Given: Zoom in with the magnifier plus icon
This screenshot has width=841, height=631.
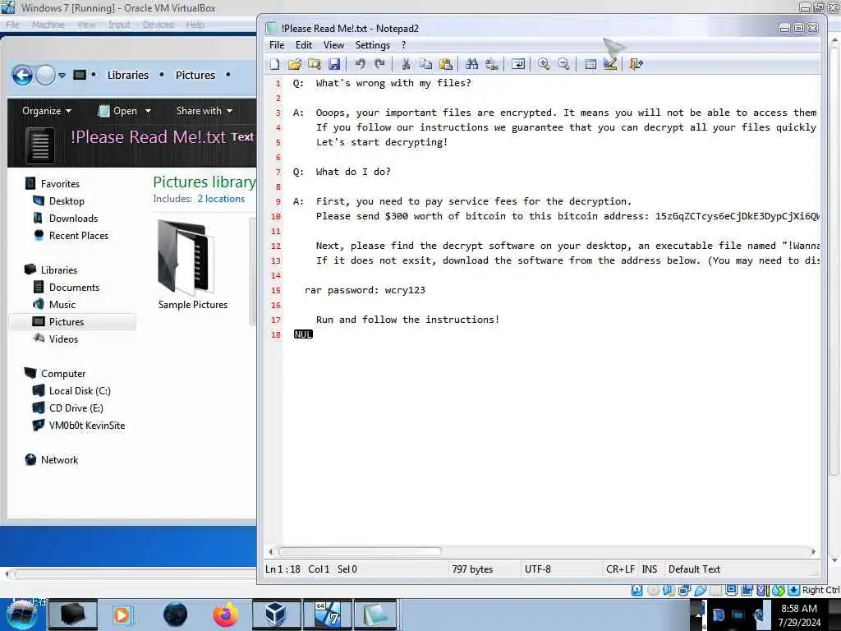Looking at the screenshot, I should pos(544,64).
